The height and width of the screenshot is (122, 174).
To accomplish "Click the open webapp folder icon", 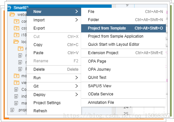I will point(12,14).
